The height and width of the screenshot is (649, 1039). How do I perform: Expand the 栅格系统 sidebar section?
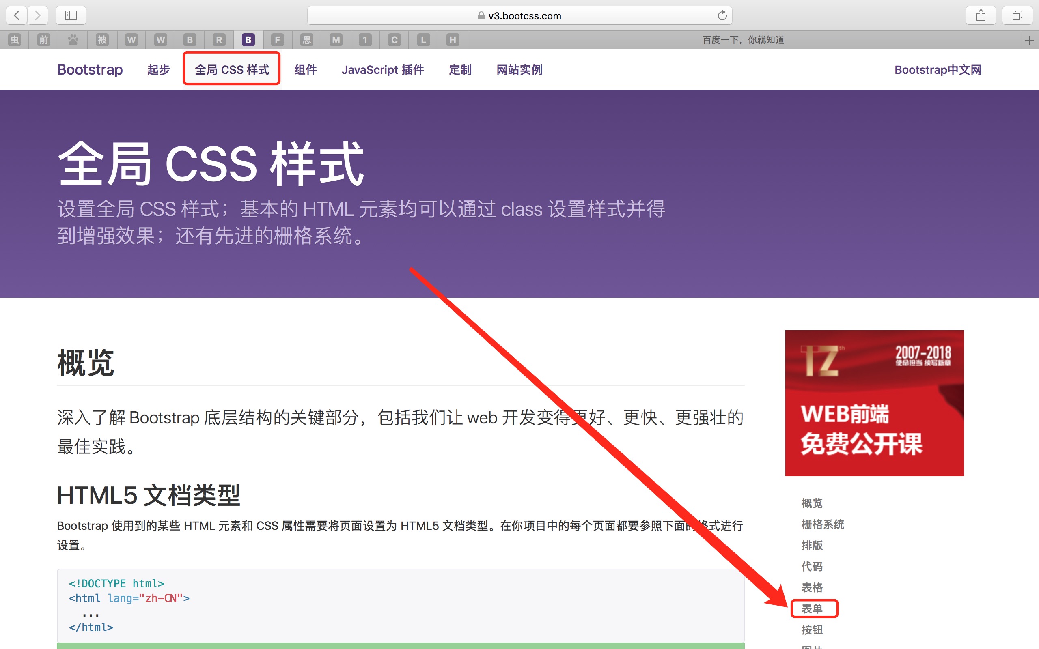coord(822,524)
